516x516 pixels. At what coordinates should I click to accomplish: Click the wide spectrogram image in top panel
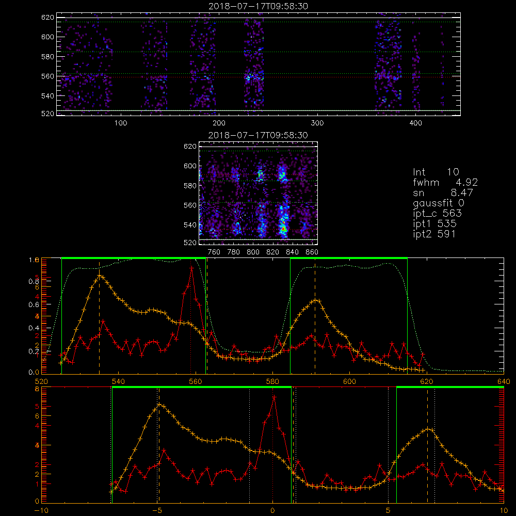click(x=259, y=64)
